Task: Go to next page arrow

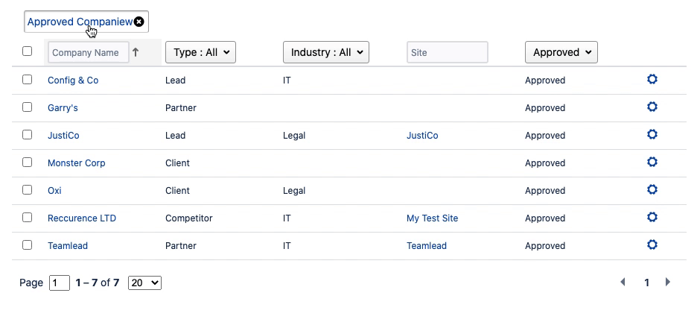Action: click(x=668, y=283)
